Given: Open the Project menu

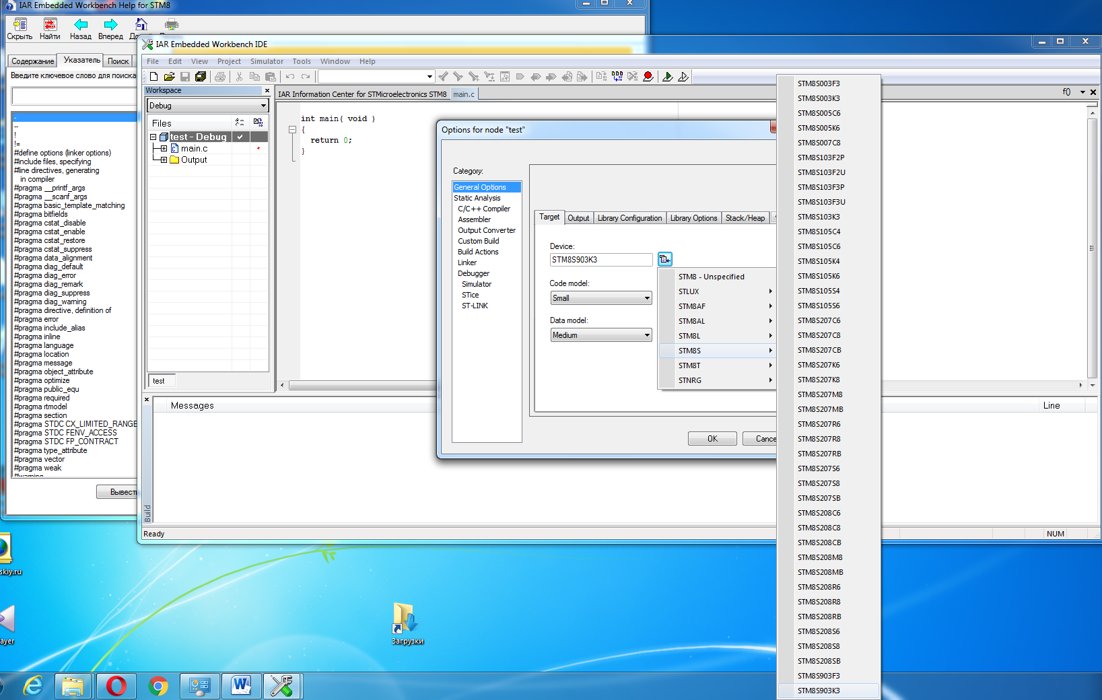Looking at the screenshot, I should (229, 61).
